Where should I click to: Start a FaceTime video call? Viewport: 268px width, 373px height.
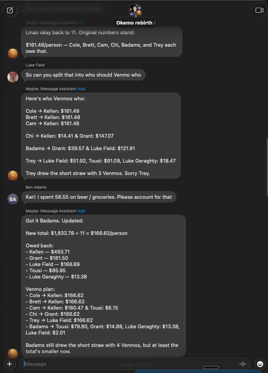(259, 10)
